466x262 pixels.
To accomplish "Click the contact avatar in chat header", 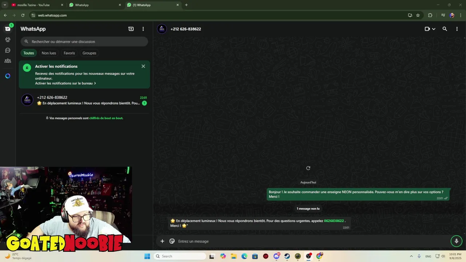I will click(162, 29).
